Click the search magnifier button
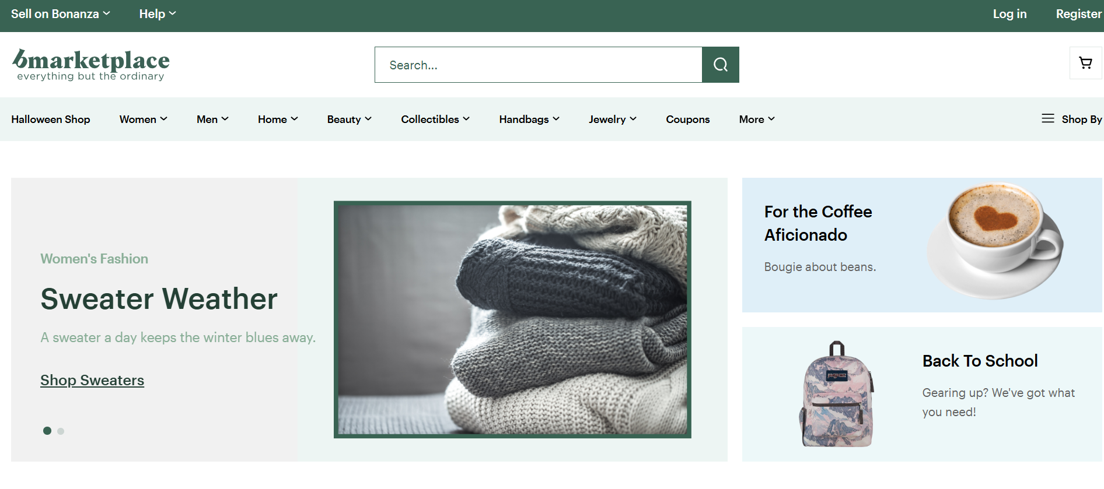1104x489 pixels. (720, 65)
